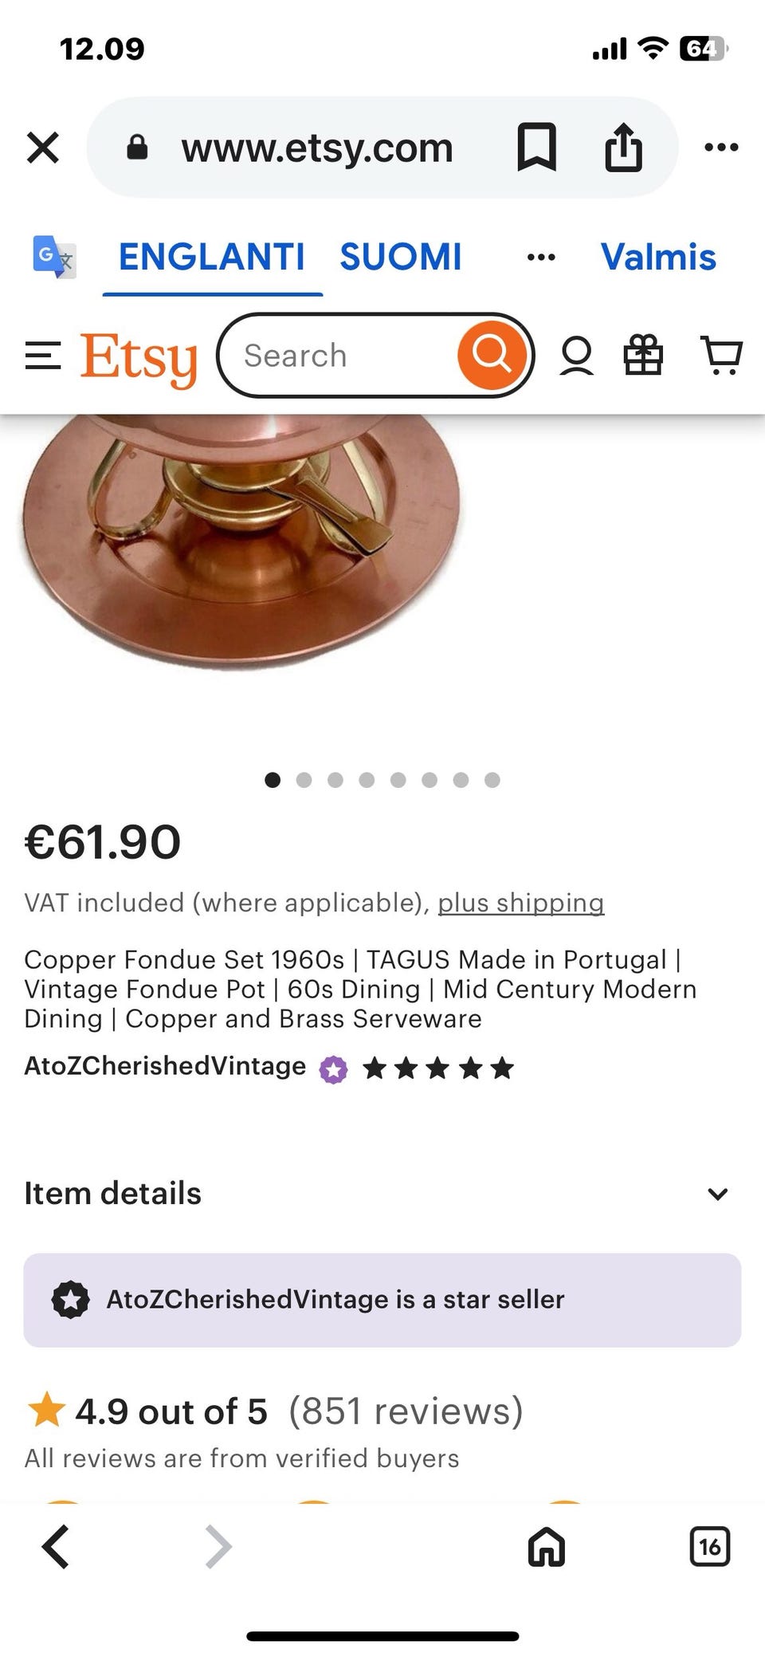
Task: Expand the Item details section
Action: coord(382,1194)
